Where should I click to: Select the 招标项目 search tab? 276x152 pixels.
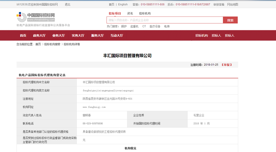tap(115, 13)
